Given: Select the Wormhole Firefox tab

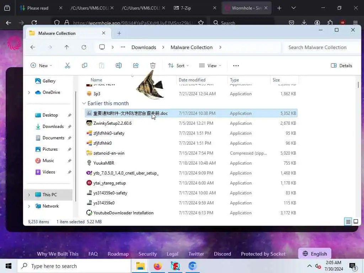Looking at the screenshot, I should pos(247,8).
